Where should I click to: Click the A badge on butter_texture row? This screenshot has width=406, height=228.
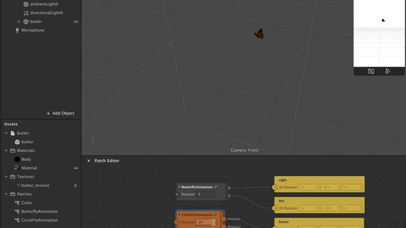tap(75, 186)
